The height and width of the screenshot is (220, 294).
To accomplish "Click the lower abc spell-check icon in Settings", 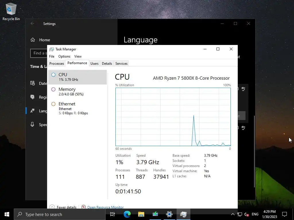I will click(243, 128).
